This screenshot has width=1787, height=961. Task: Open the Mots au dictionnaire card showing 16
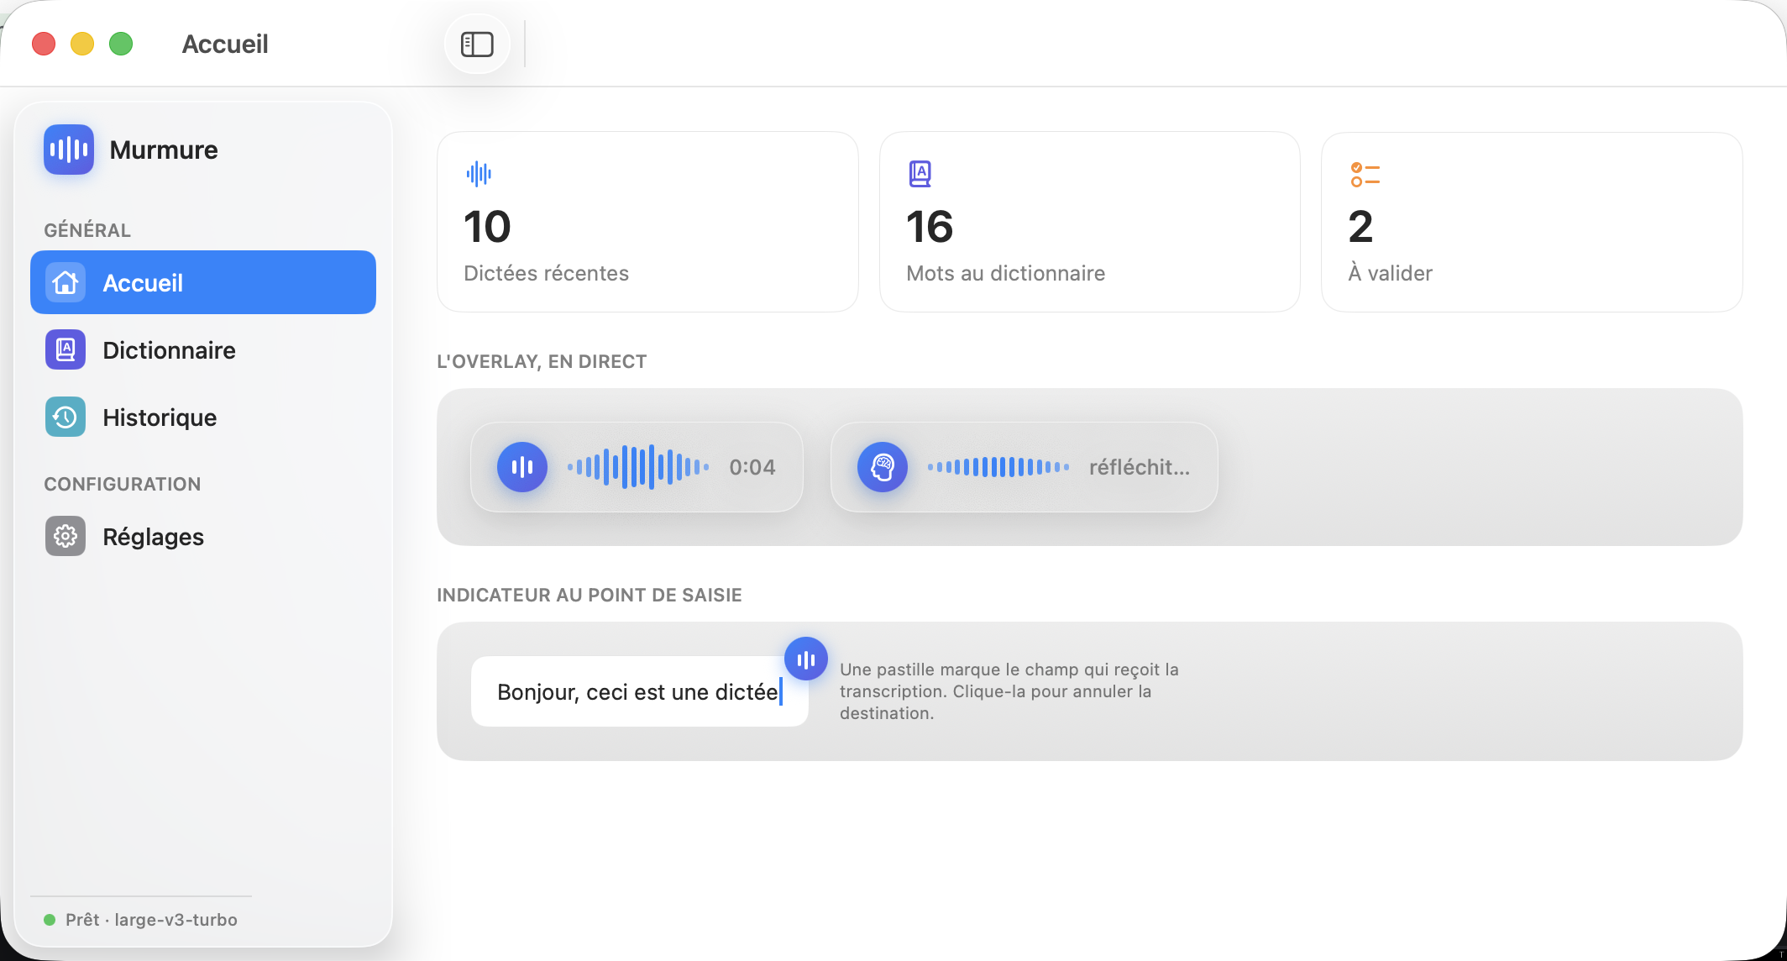click(1090, 222)
